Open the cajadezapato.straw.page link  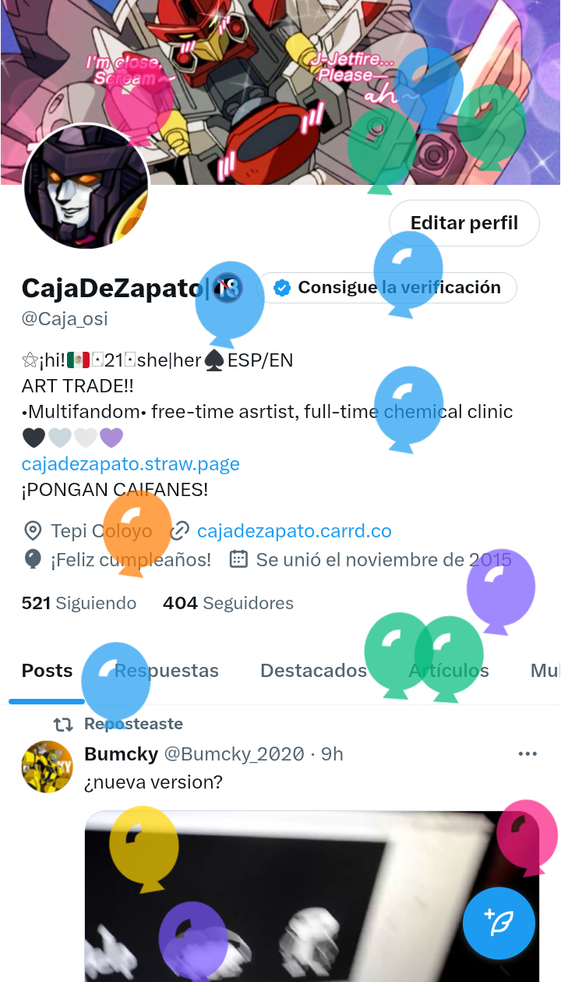pos(130,464)
